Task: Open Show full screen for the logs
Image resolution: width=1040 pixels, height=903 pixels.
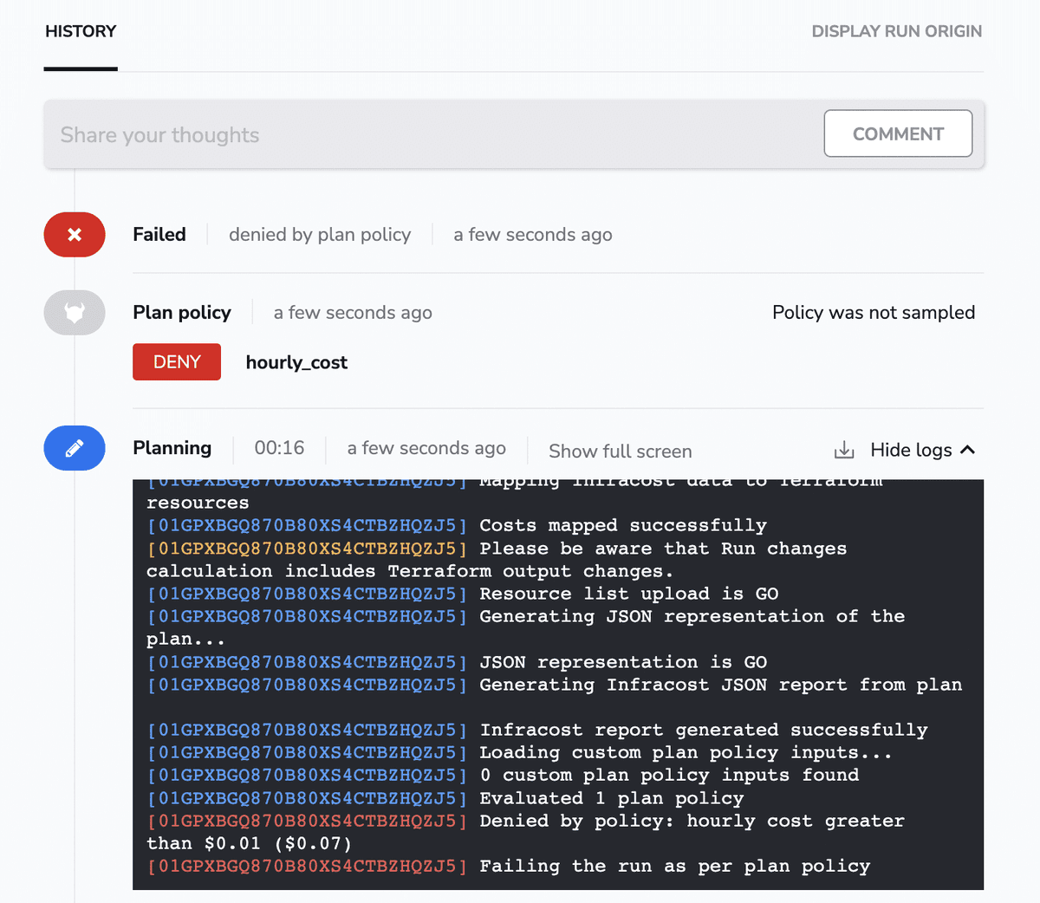Action: click(620, 451)
